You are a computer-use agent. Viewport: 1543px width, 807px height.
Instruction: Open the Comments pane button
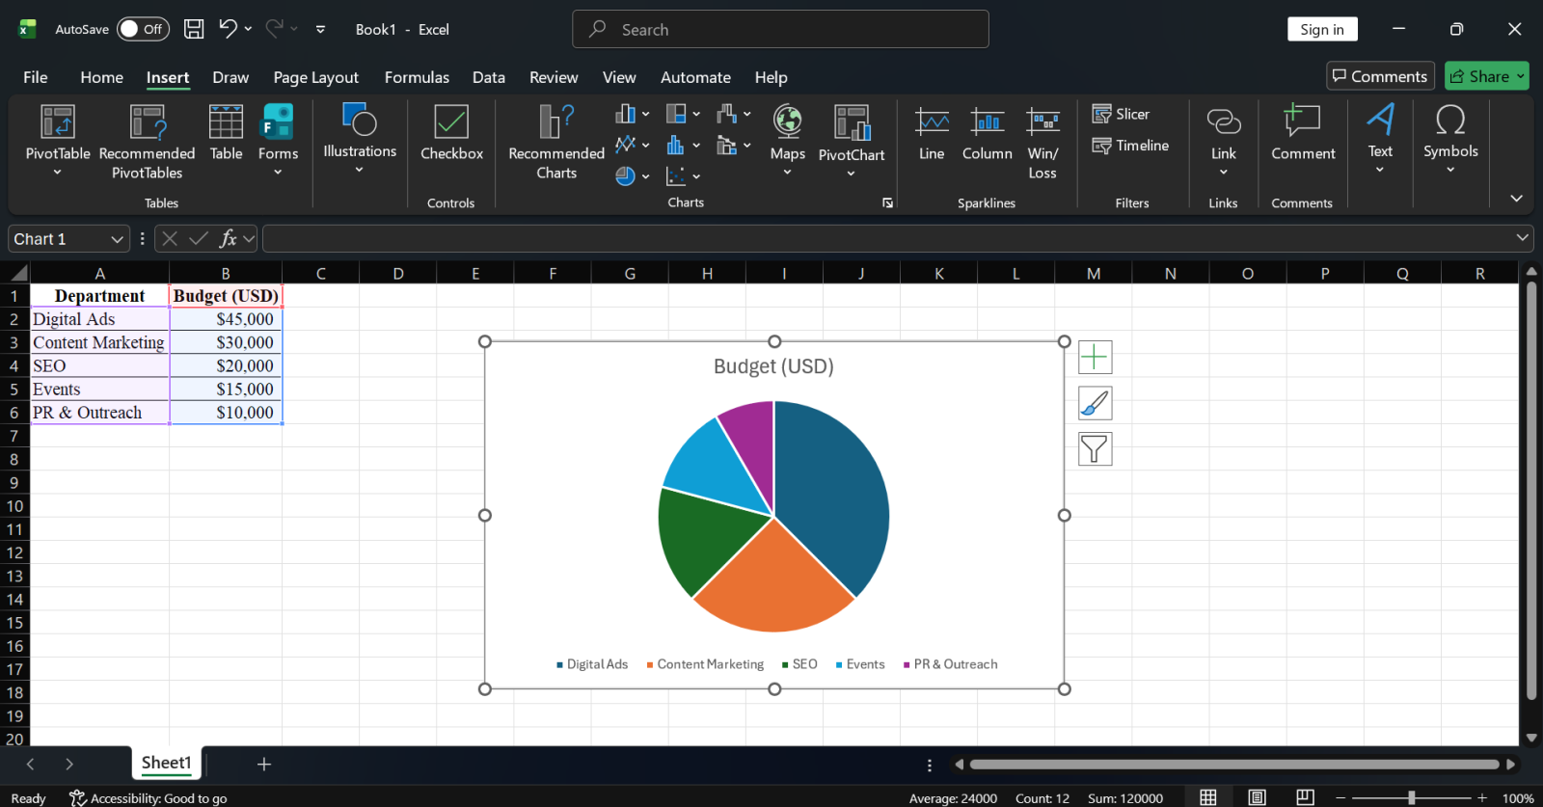pyautogui.click(x=1380, y=76)
